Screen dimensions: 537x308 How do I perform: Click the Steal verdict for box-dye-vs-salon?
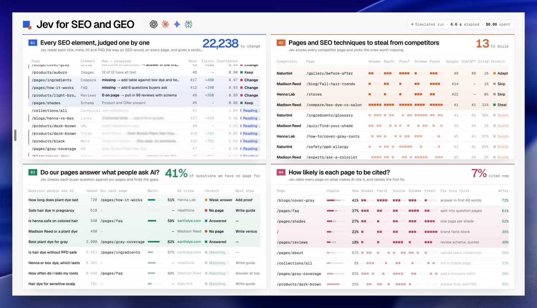pyautogui.click(x=500, y=105)
